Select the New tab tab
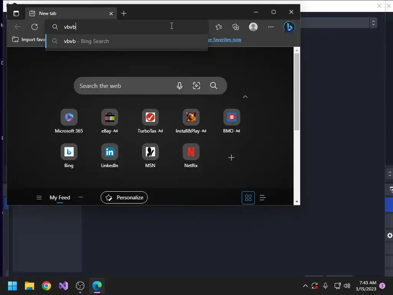The width and height of the screenshot is (393, 295). pyautogui.click(x=71, y=13)
